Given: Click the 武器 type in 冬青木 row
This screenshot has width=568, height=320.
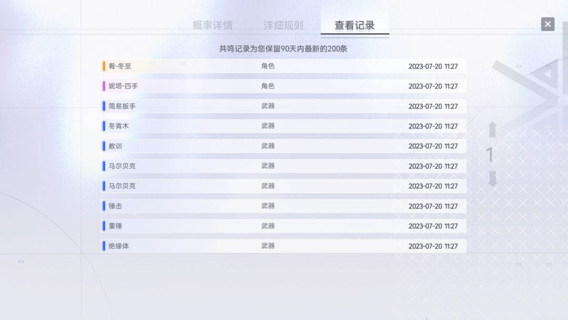Looking at the screenshot, I should click(268, 126).
